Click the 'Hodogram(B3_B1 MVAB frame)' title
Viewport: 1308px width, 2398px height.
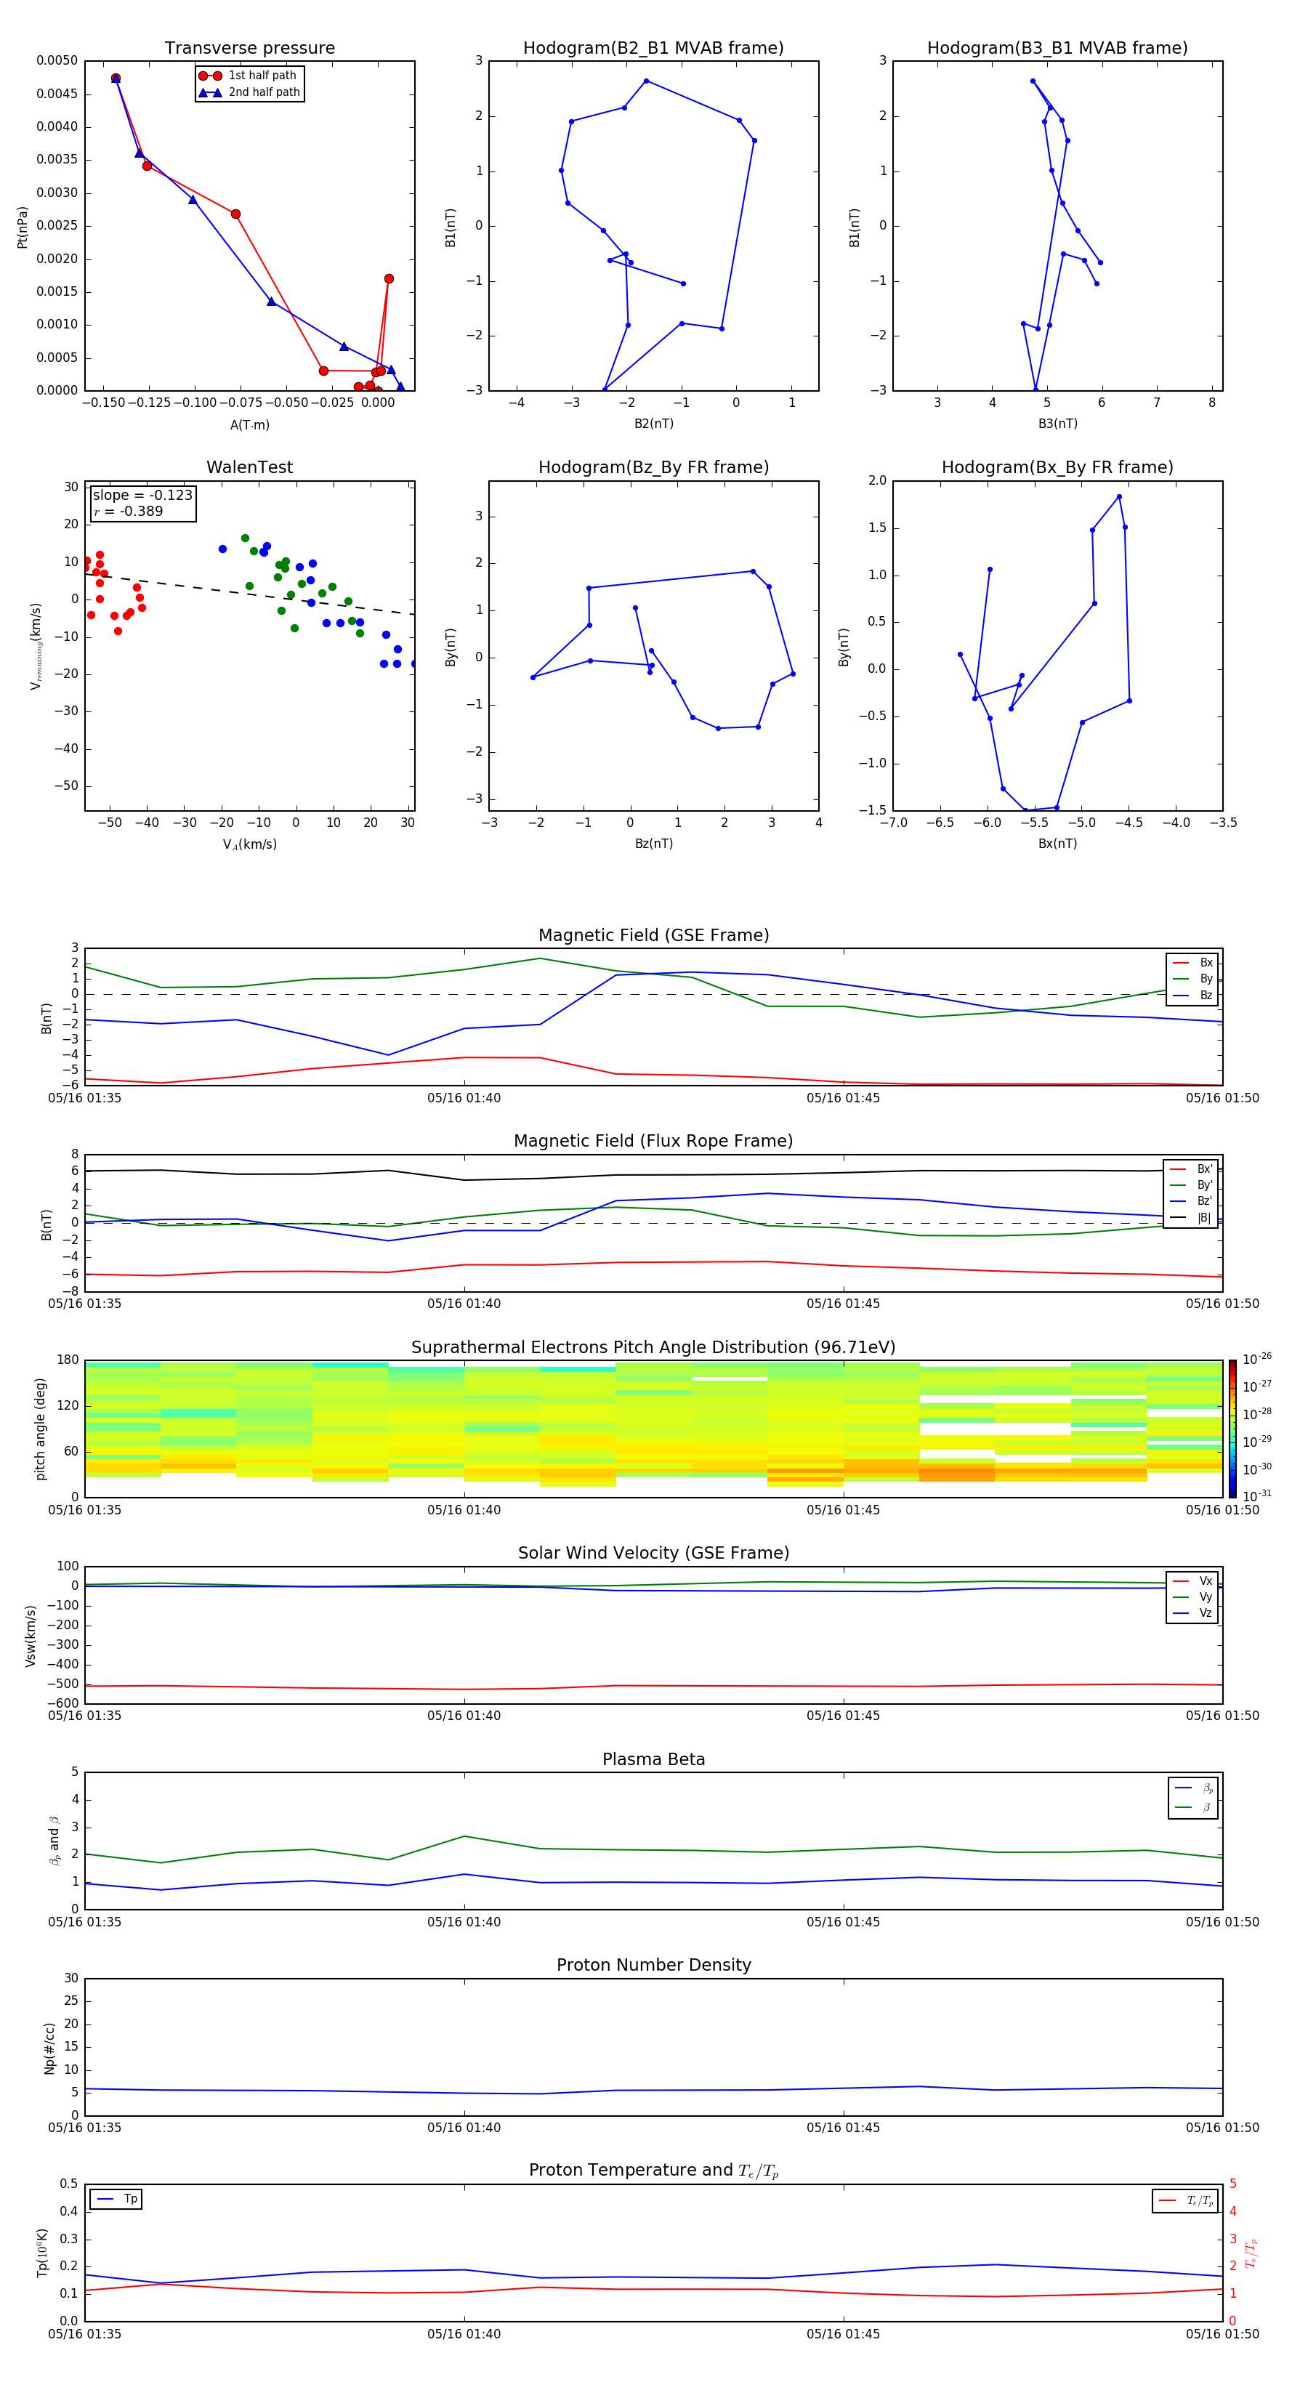pyautogui.click(x=1057, y=49)
